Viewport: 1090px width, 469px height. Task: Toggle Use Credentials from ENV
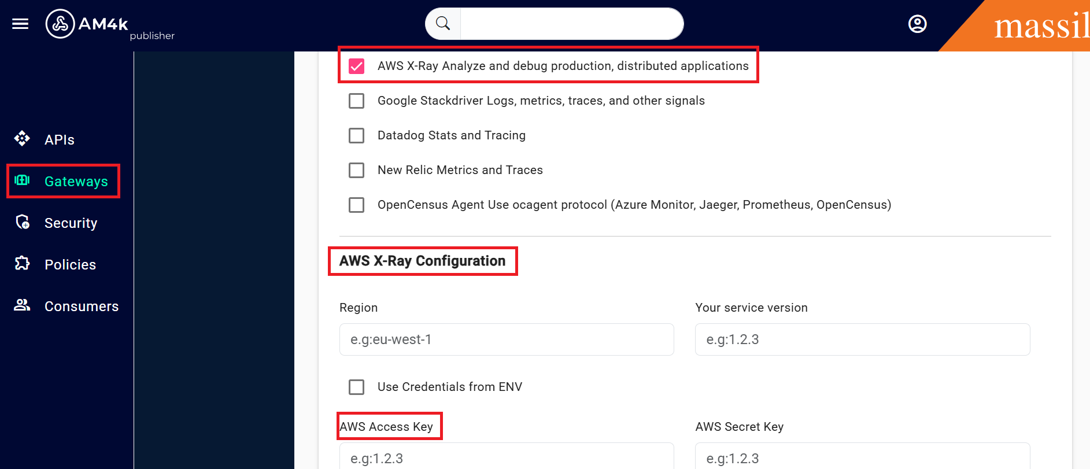(357, 387)
